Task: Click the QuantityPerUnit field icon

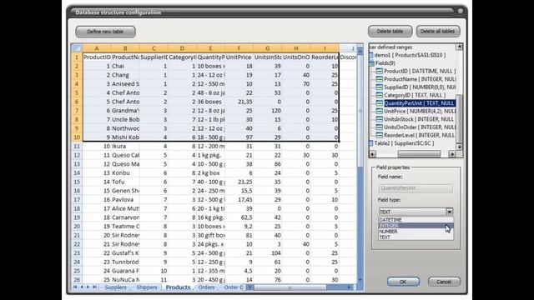Action: pyautogui.click(x=379, y=103)
